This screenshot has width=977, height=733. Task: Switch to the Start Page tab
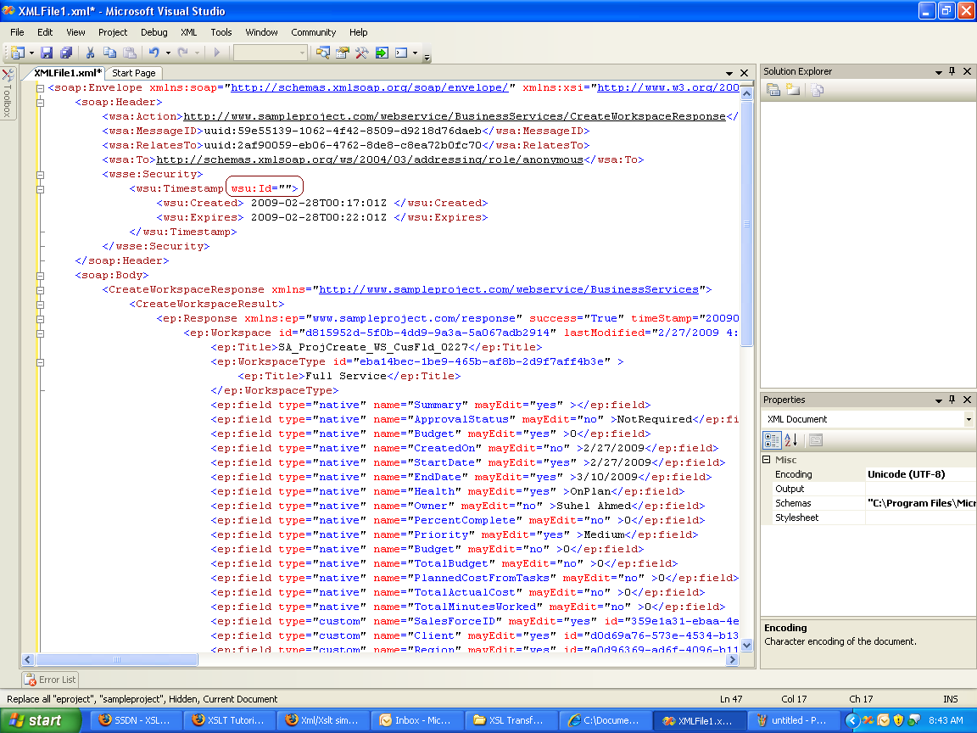(x=134, y=73)
